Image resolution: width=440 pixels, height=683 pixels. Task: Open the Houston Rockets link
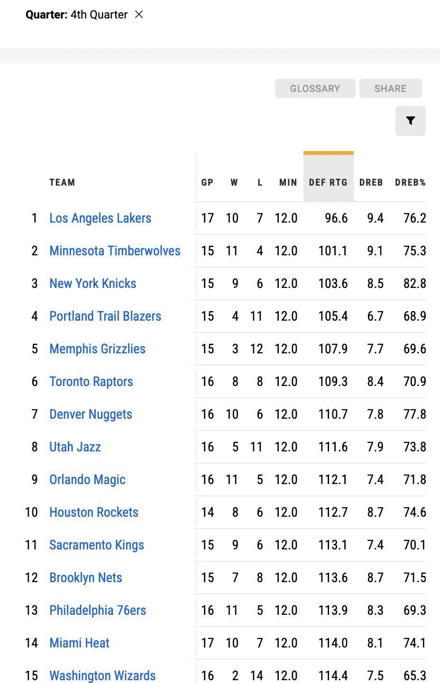tap(94, 512)
